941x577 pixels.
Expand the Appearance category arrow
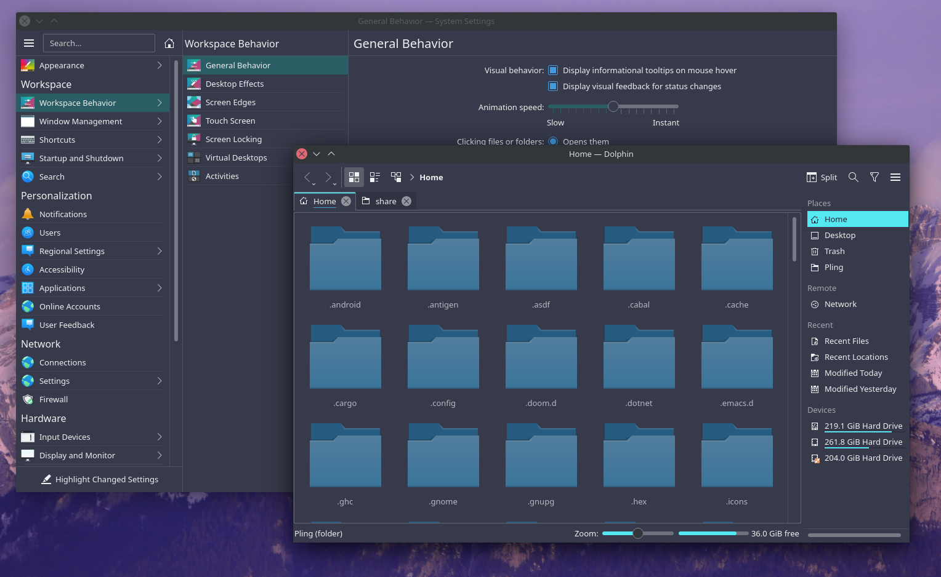(x=160, y=65)
